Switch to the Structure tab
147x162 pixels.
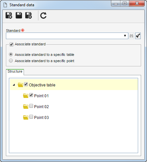pyautogui.click(x=15, y=71)
